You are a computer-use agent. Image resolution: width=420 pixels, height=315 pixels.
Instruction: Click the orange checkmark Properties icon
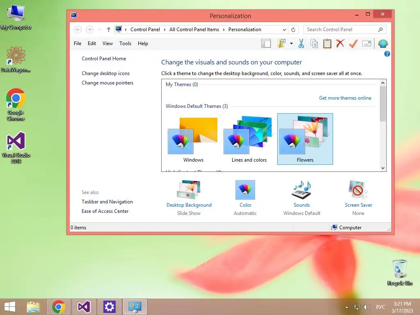353,43
